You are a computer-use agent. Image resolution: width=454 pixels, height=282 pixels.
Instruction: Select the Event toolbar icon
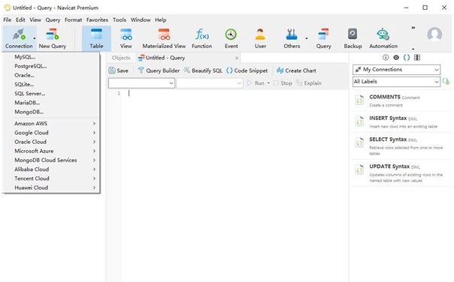[231, 39]
